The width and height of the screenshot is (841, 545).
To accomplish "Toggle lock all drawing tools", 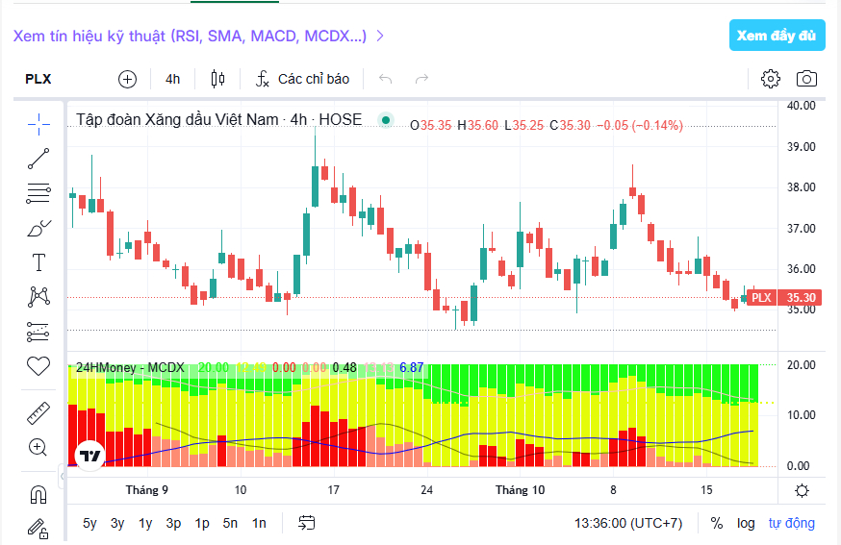I will 38,529.
